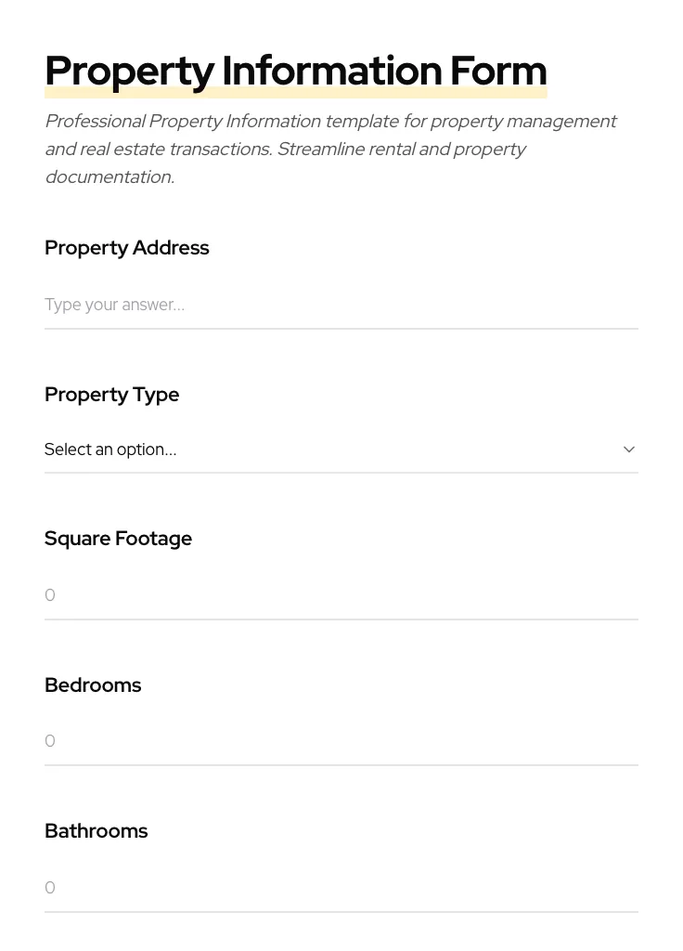This screenshot has width=683, height=951.
Task: Click inside the Property Address answer field
Action: (x=341, y=305)
